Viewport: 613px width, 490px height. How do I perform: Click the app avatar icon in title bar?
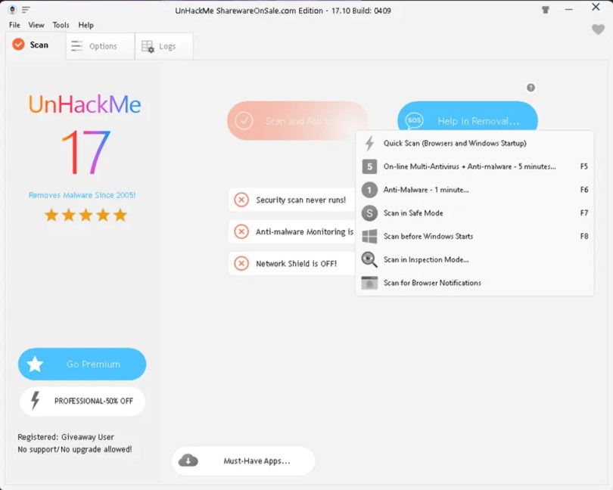click(12, 9)
